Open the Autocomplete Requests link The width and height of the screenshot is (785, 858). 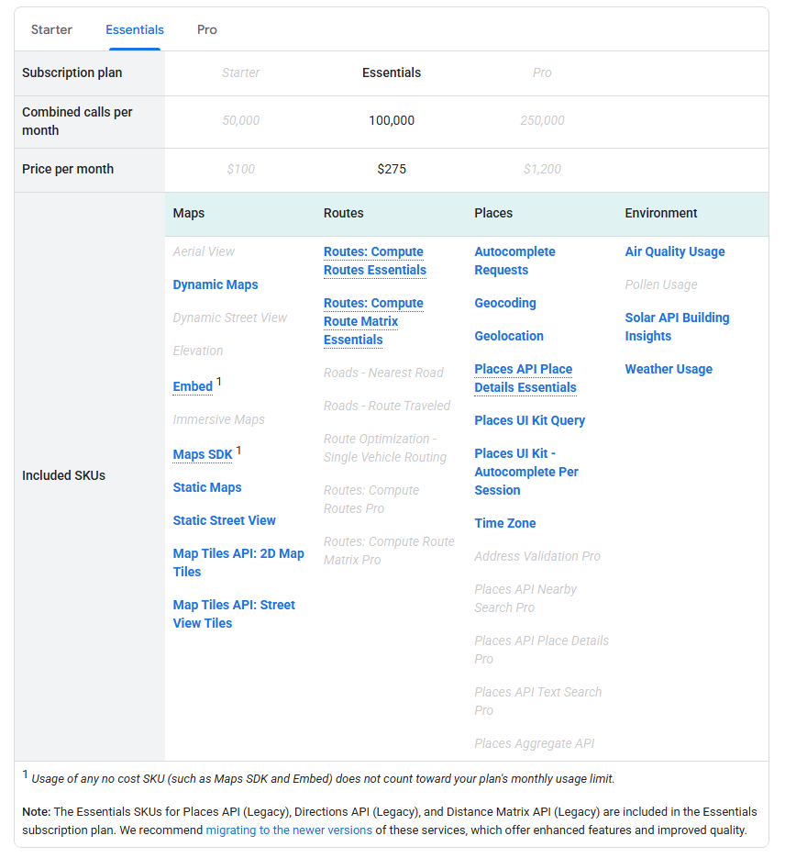click(515, 261)
